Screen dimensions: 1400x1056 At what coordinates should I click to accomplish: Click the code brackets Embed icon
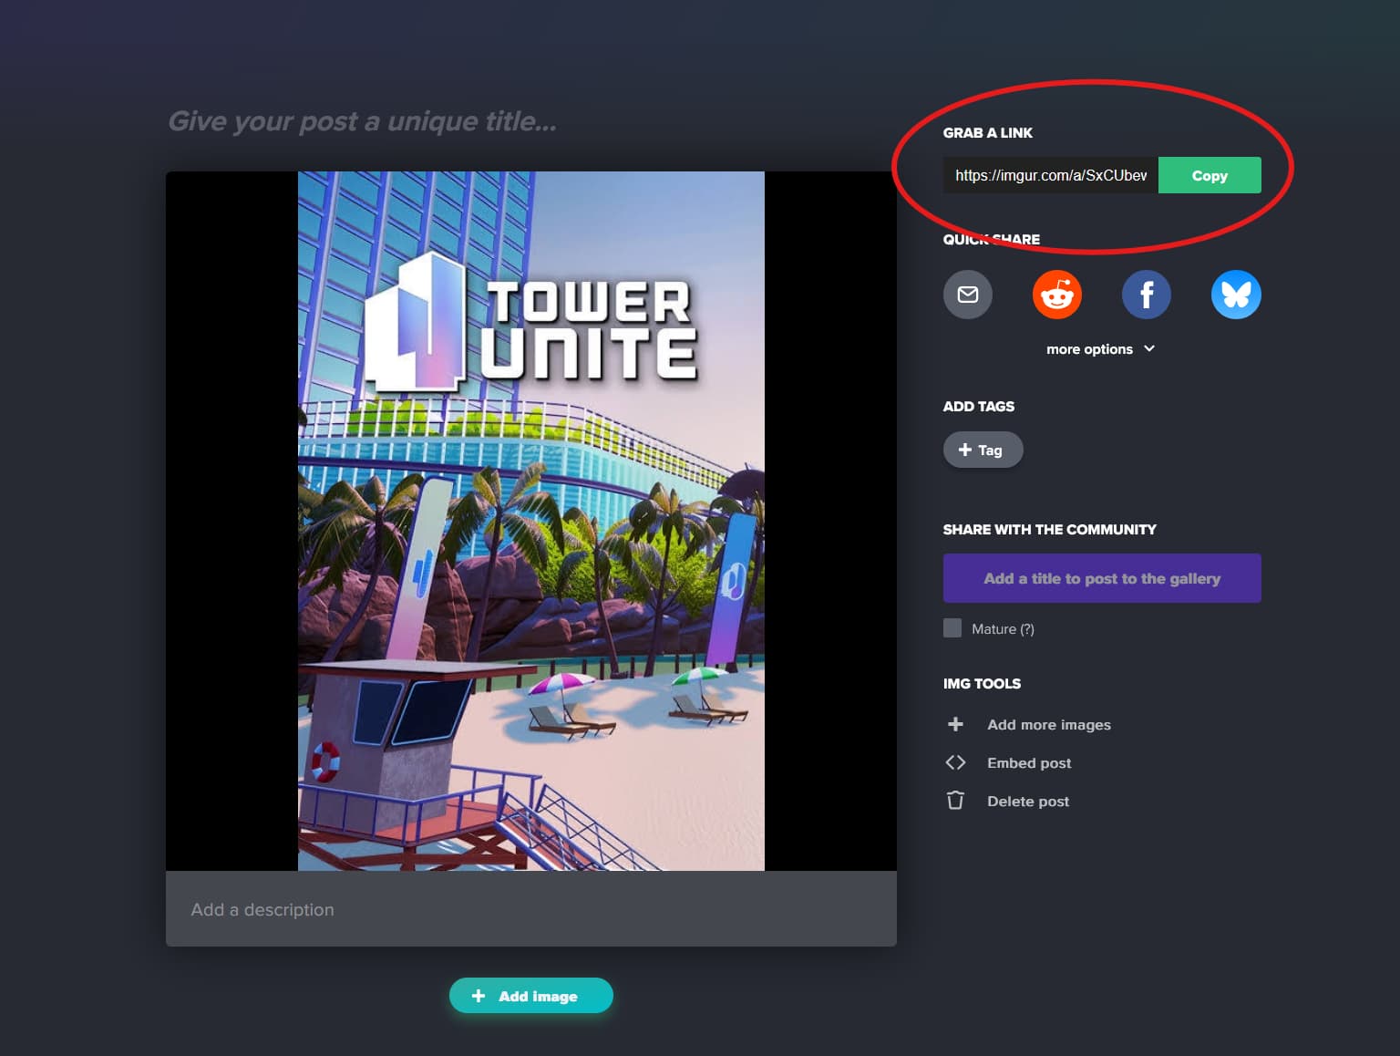tap(955, 762)
